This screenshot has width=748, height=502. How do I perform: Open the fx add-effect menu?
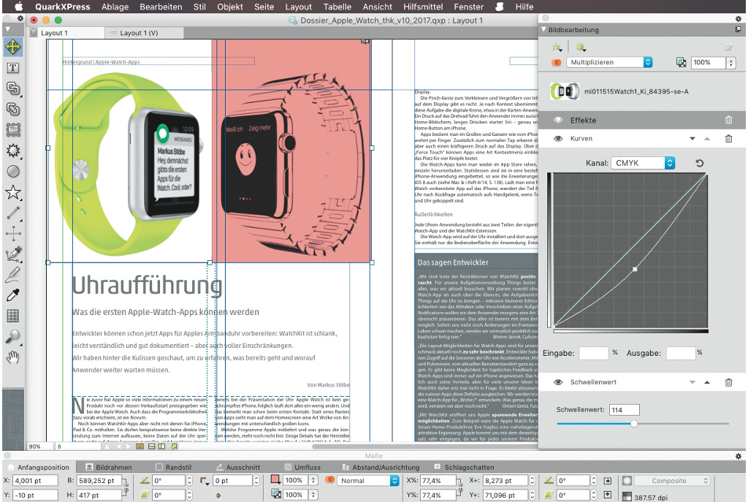coord(557,47)
